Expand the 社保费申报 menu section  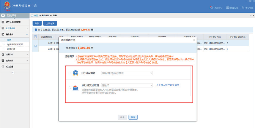[15, 28]
